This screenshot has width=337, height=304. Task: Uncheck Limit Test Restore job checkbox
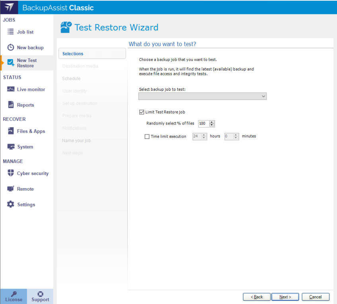tap(142, 112)
